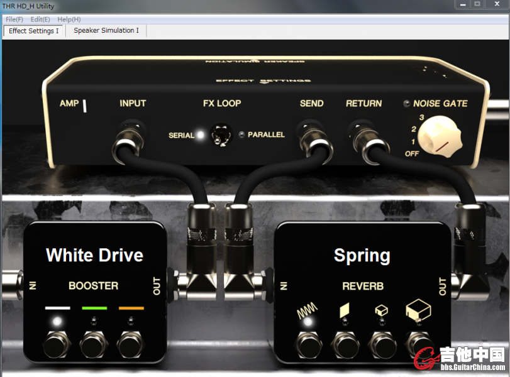Click the reverb pedal IN jack label
The width and height of the screenshot is (510, 377).
click(x=284, y=286)
